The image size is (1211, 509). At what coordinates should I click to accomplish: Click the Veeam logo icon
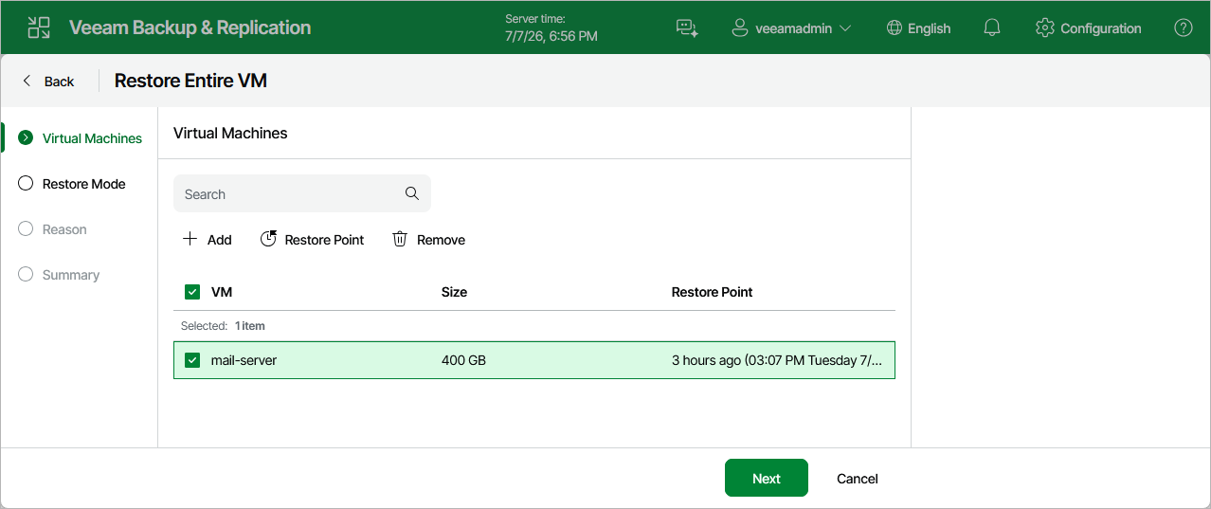pos(39,27)
